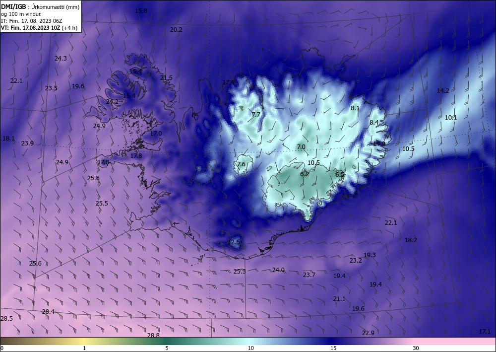Click the 'IT: Fim. 17. 08. 2023 06Z' line
This screenshot has width=496, height=352.
(x=32, y=21)
